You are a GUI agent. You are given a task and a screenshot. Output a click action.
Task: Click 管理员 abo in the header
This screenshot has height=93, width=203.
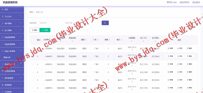(x=172, y=2)
